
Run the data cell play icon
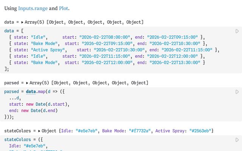pyautogui.click(x=237, y=31)
